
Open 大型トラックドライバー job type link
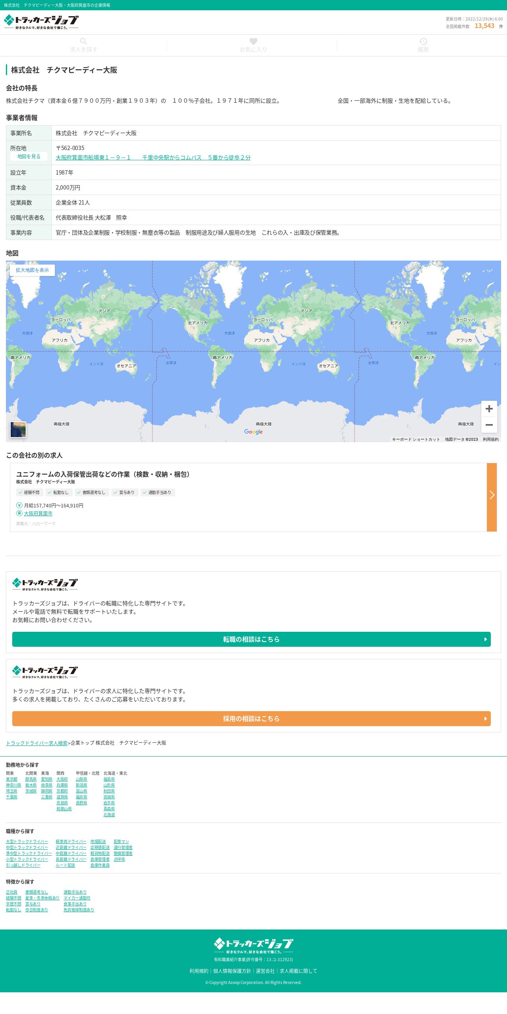[x=27, y=841]
